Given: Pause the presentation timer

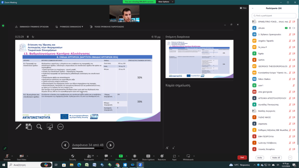Looking at the screenshot, I should coord(28,37).
